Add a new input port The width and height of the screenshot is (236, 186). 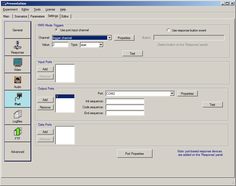pyautogui.click(x=45, y=69)
